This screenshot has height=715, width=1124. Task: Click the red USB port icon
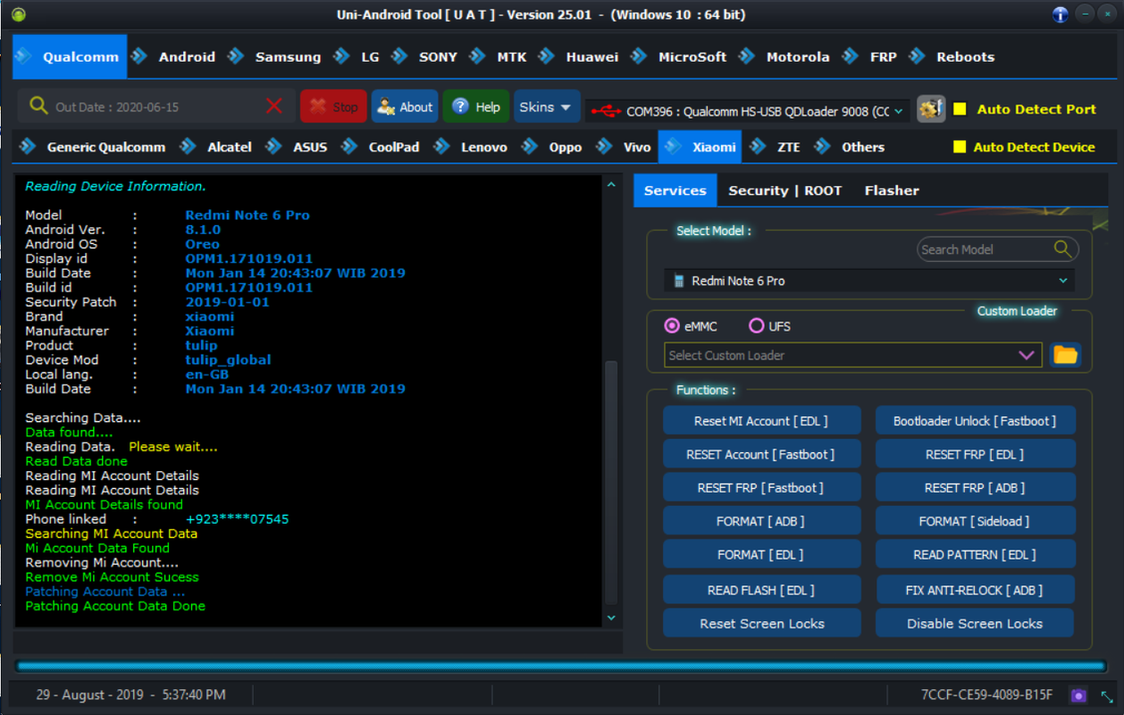pos(606,111)
